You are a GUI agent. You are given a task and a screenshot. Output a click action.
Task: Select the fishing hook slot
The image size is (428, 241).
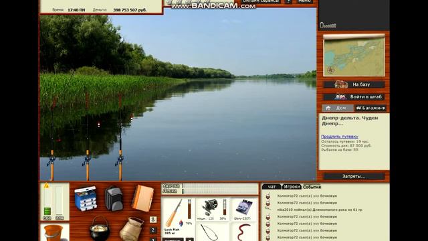(x=213, y=232)
